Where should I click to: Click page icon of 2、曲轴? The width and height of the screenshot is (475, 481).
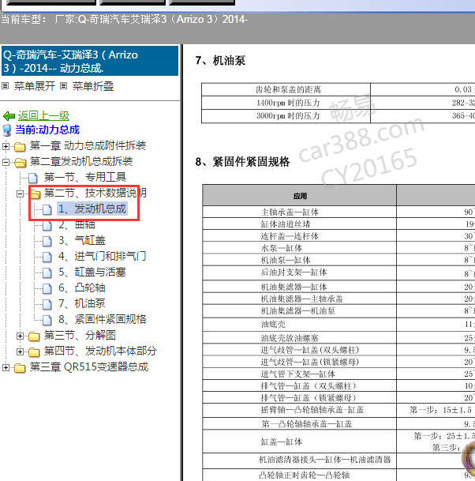(x=47, y=225)
